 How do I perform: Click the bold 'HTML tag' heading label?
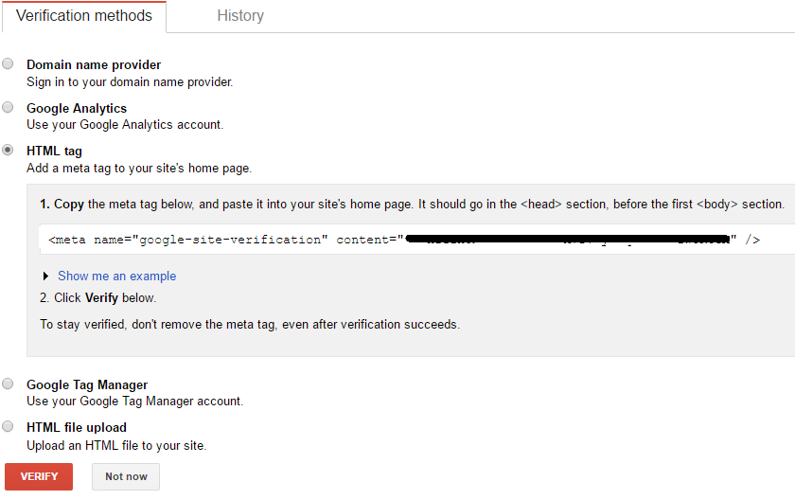pos(54,151)
